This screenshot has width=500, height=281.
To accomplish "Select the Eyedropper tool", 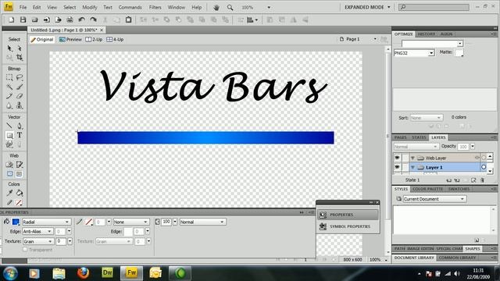I will coord(9,193).
